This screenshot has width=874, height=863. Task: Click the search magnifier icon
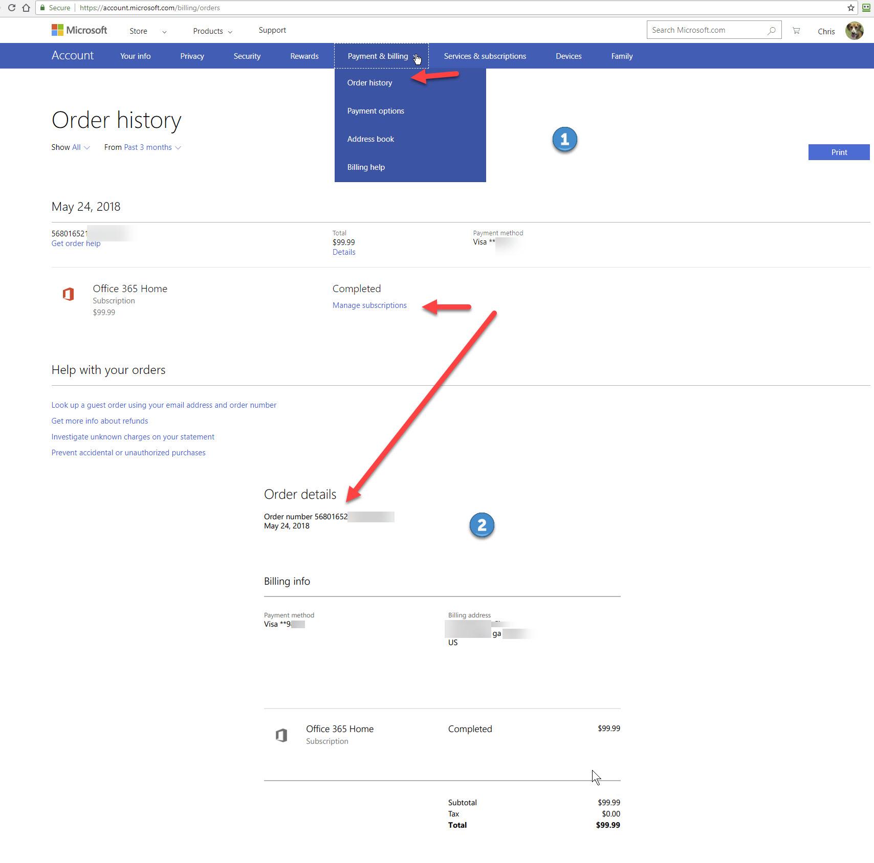(772, 30)
